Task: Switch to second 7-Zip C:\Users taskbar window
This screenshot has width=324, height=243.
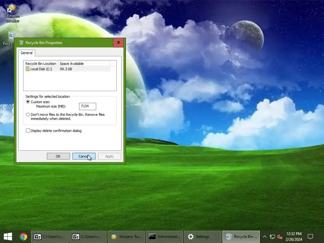Action: pos(88,237)
